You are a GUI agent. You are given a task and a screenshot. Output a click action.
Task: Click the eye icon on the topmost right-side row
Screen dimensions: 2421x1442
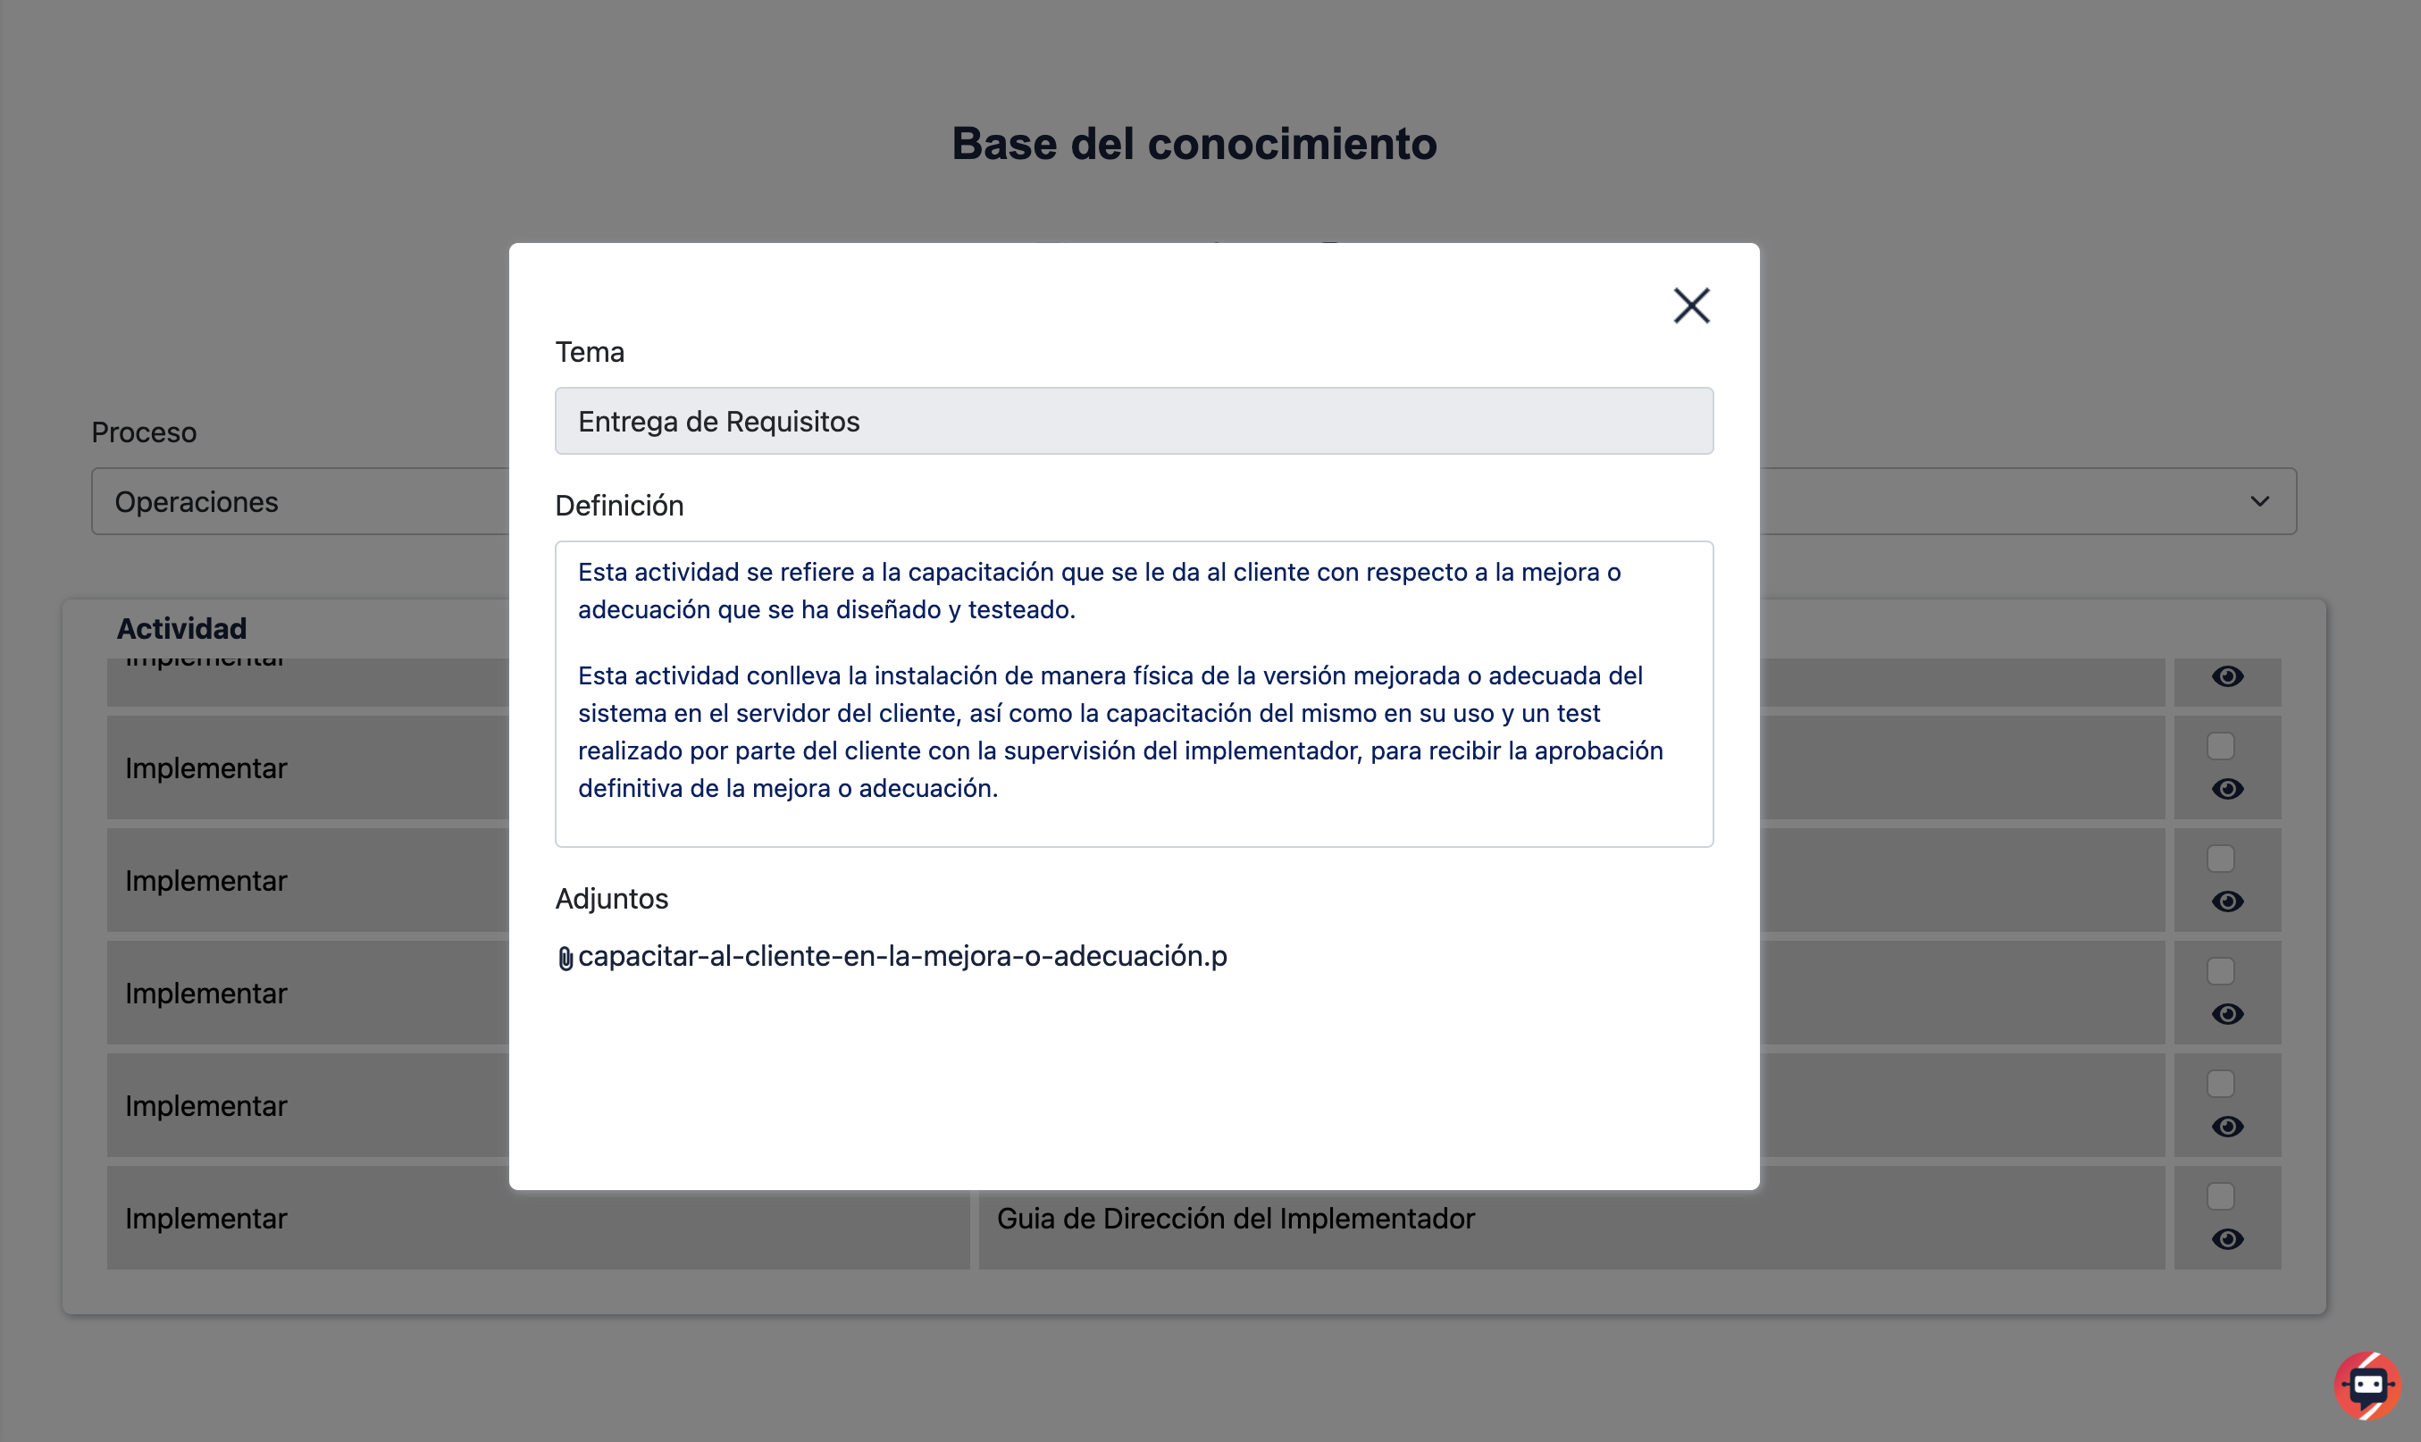[x=2229, y=676]
